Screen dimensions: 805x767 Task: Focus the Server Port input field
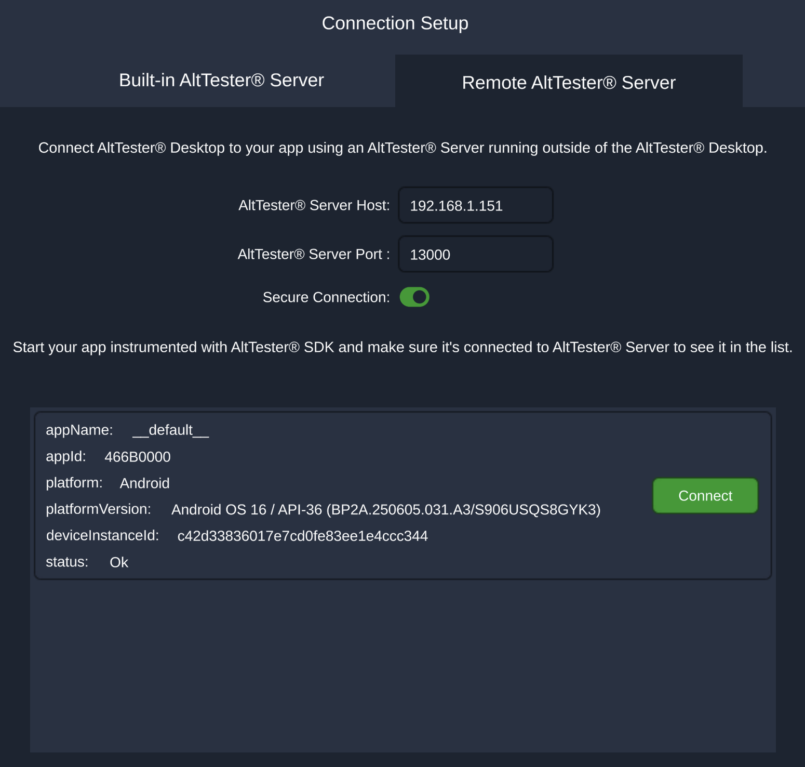tap(475, 255)
